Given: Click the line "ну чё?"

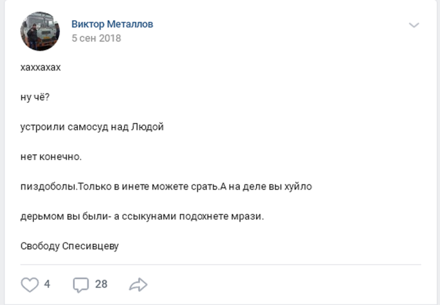Looking at the screenshot, I should [35, 97].
